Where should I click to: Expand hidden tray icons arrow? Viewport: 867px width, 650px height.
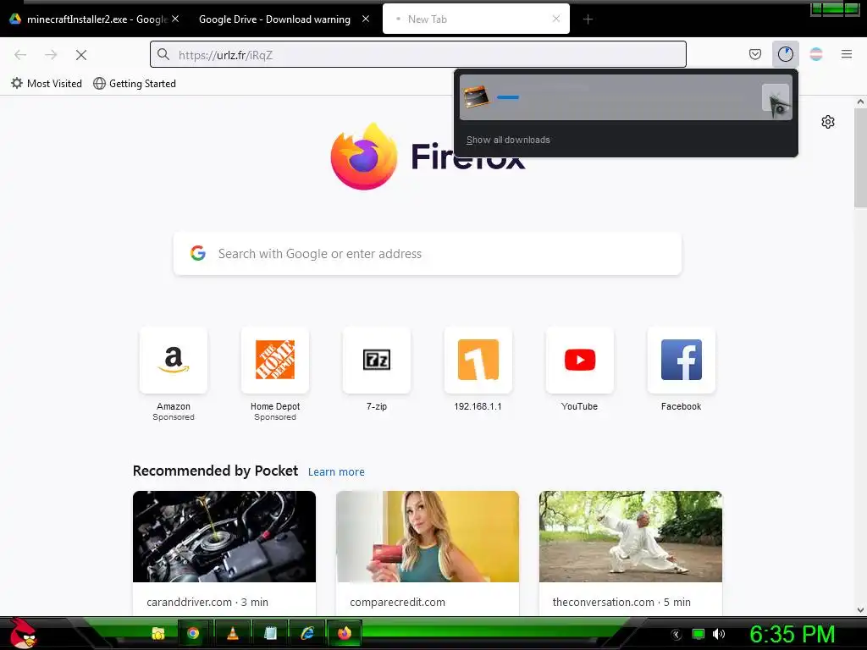(x=676, y=635)
